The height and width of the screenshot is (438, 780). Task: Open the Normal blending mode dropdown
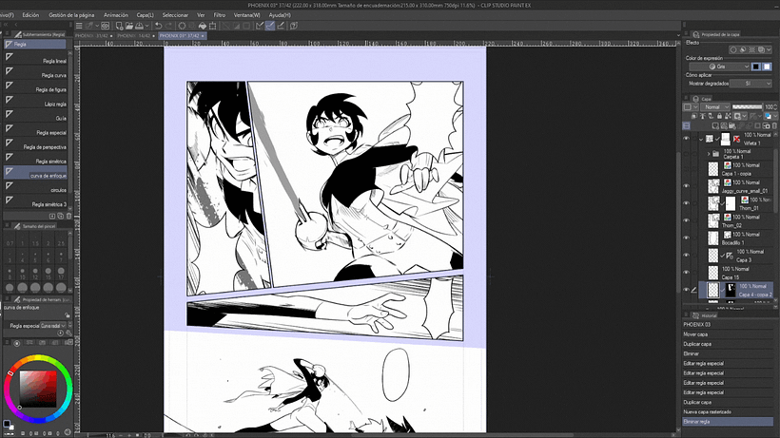(714, 106)
